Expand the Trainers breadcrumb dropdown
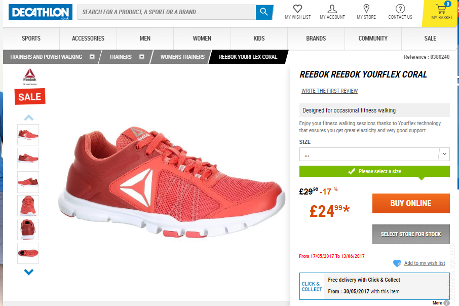The width and height of the screenshot is (459, 306). [142, 57]
